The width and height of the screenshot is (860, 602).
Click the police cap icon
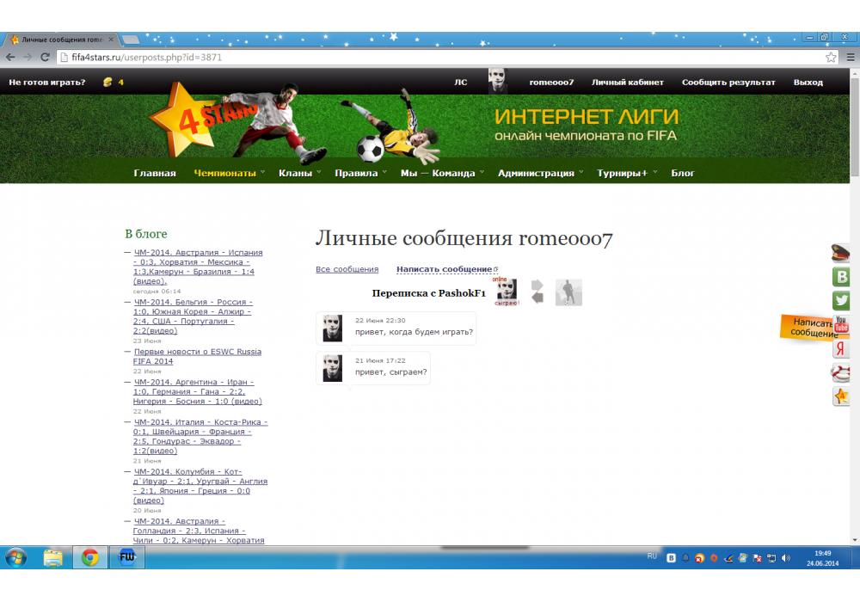click(841, 253)
